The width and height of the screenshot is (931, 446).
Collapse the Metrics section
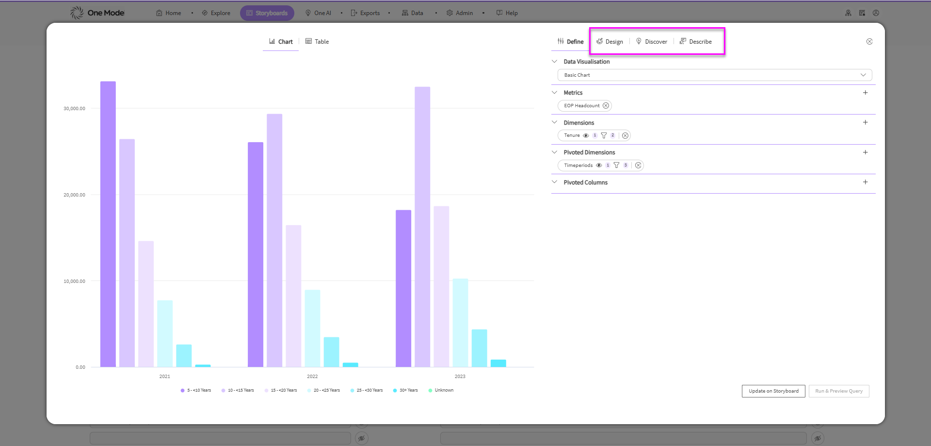(555, 93)
